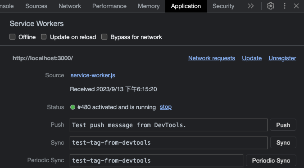Toggle Update on reload checkbox
Image resolution: width=304 pixels, height=168 pixels.
[44, 37]
